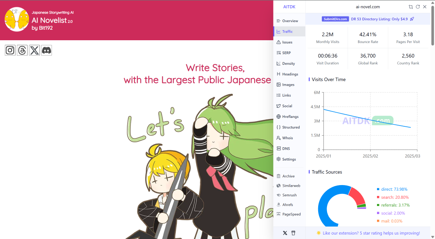Screen dimensions: 435x239
Task: Open DR 53 Directory Listing promo link
Action: click(x=379, y=19)
